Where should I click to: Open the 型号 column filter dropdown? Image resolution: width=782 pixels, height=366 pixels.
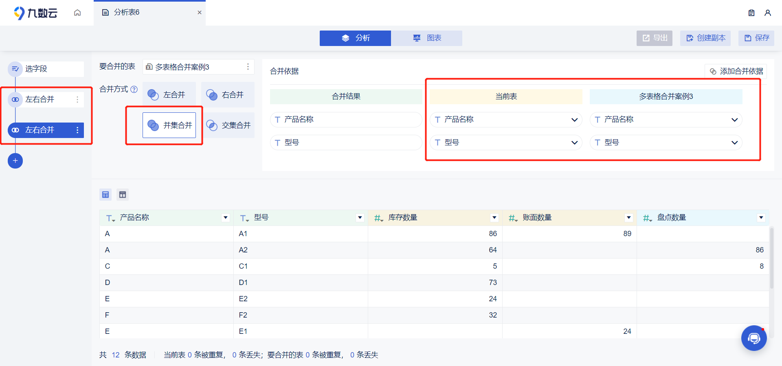click(x=360, y=218)
